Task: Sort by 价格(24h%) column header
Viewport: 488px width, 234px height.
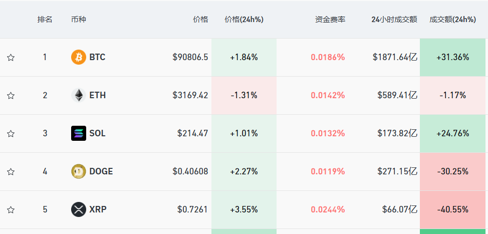Action: 244,20
